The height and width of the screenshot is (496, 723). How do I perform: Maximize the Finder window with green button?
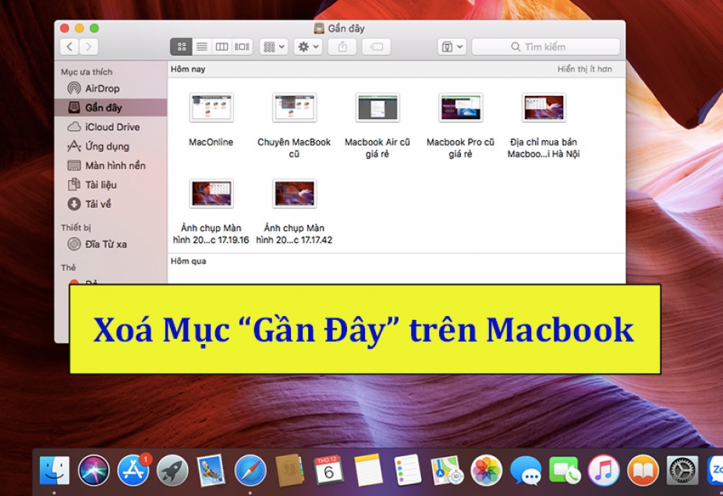(x=94, y=28)
